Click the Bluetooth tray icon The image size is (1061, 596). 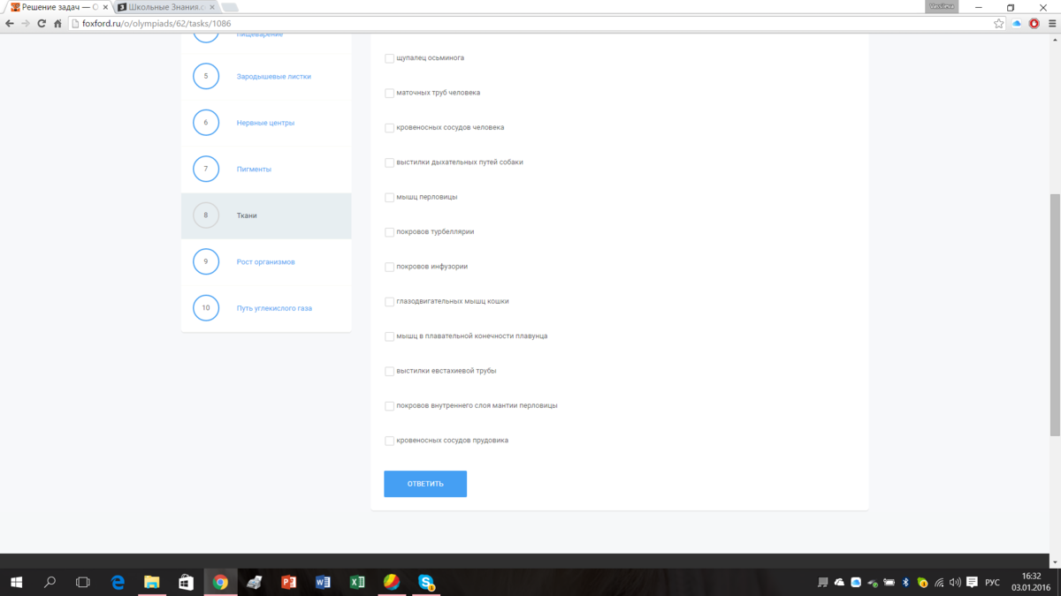(x=906, y=583)
